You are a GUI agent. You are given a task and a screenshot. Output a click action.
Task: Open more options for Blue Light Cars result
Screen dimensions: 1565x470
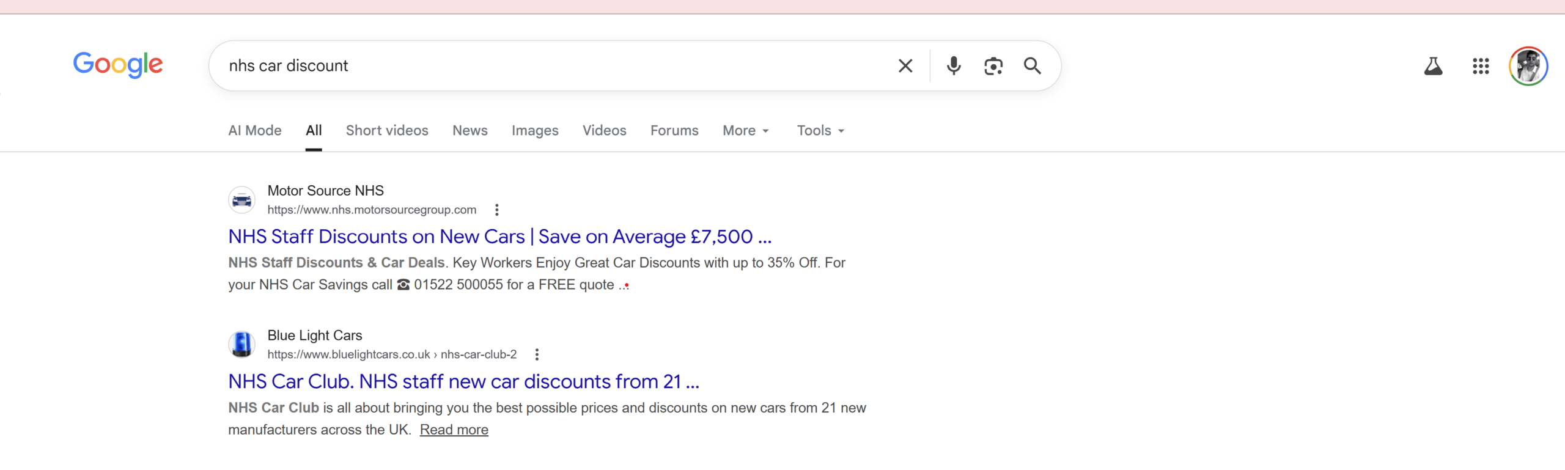point(537,354)
